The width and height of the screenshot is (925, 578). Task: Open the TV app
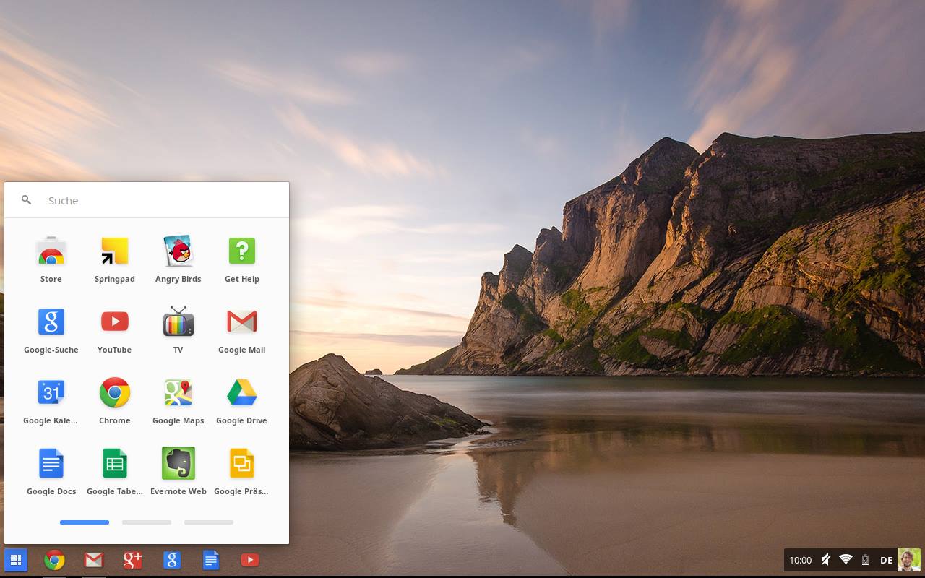click(x=178, y=322)
